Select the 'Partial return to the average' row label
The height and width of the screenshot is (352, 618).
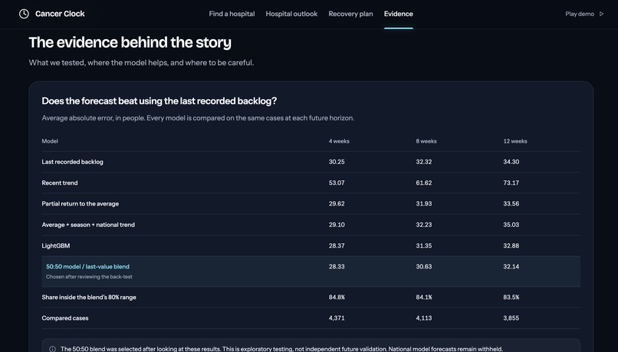[x=81, y=204]
